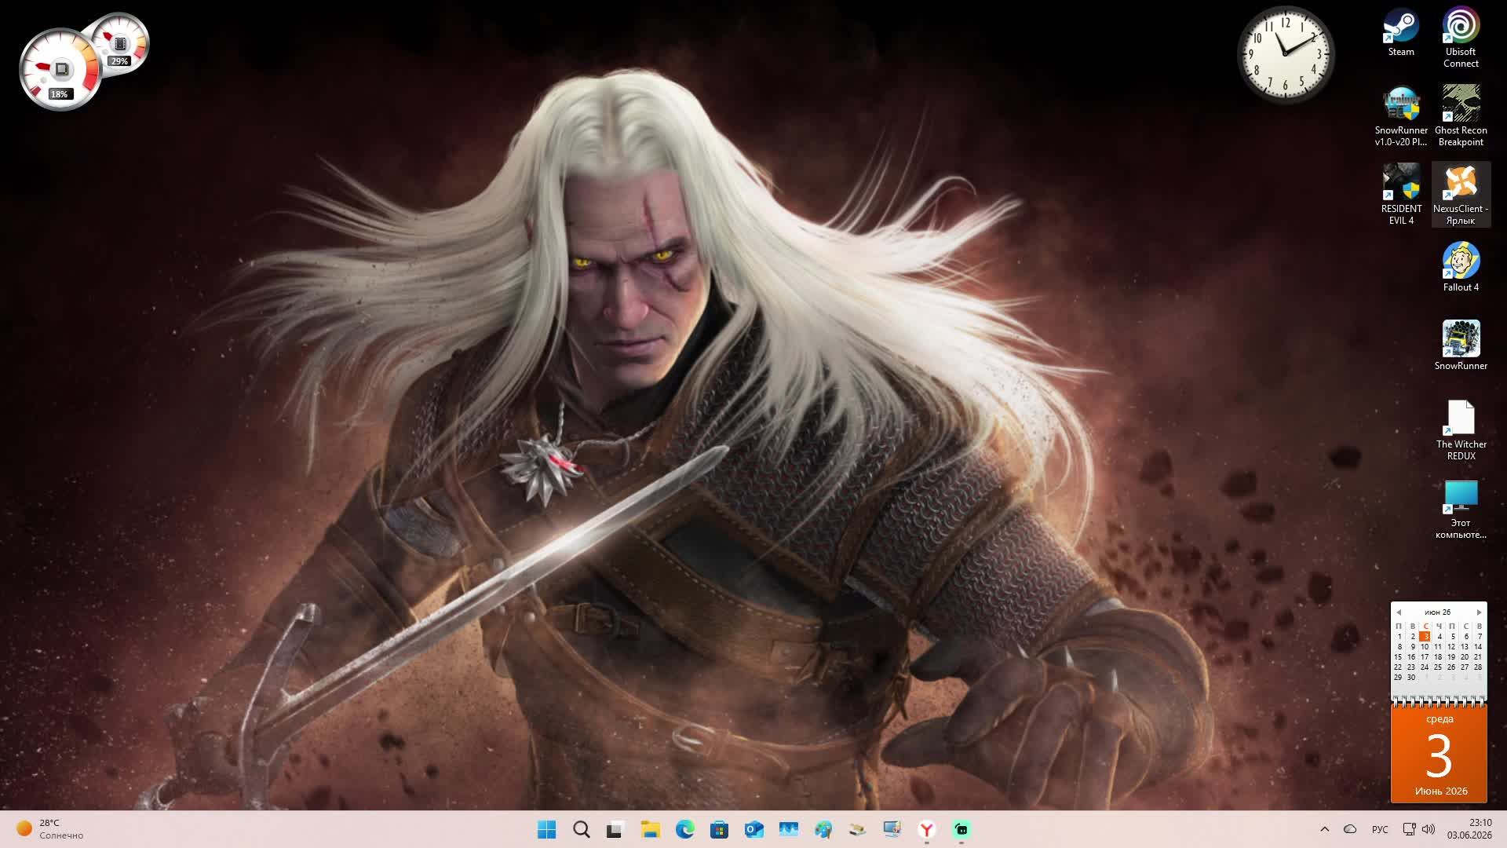
Task: Show hidden tray icons with the chevron
Action: [1325, 829]
